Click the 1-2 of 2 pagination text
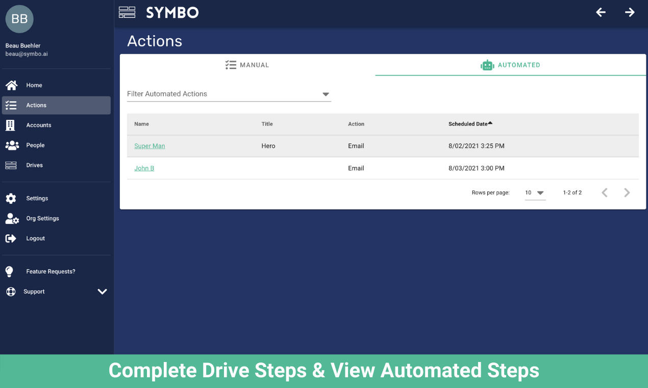This screenshot has height=388, width=648. click(572, 193)
